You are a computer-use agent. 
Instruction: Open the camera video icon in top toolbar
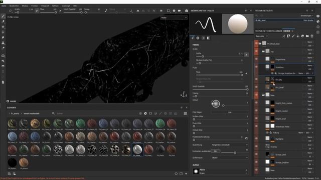pyautogui.click(x=180, y=10)
